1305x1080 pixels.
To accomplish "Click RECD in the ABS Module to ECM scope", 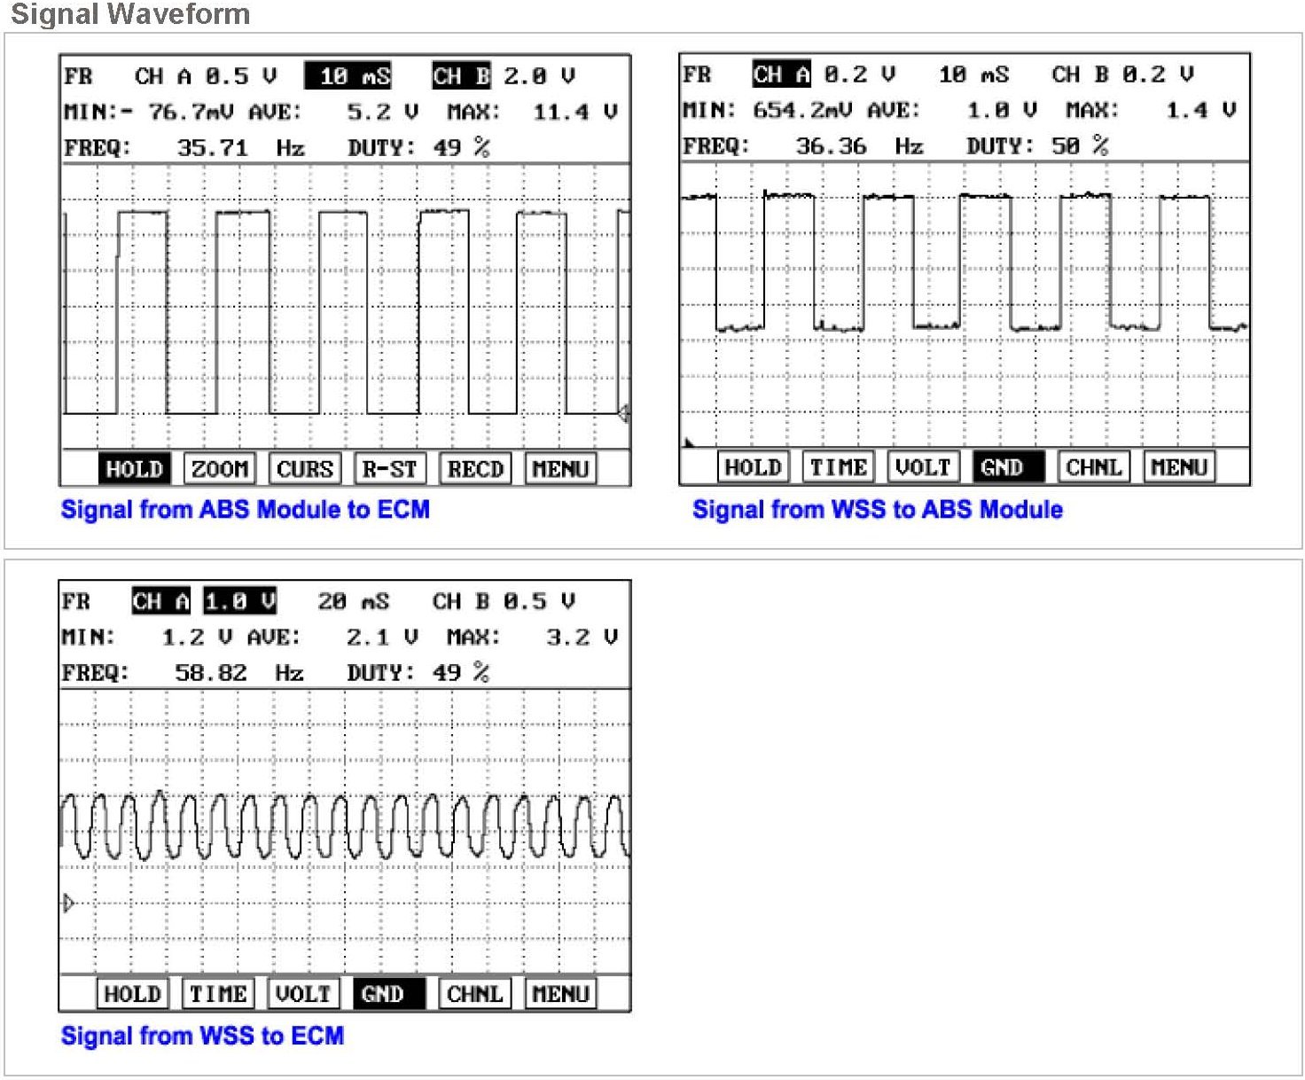I will pyautogui.click(x=474, y=469).
